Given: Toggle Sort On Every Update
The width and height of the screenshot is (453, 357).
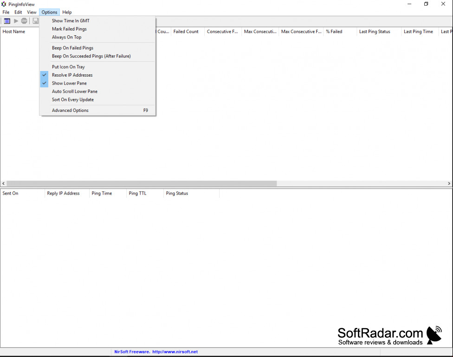Looking at the screenshot, I should tap(97, 100).
